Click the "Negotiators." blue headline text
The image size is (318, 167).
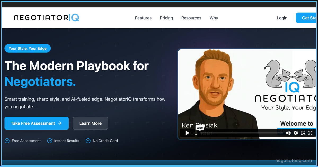click(x=40, y=81)
